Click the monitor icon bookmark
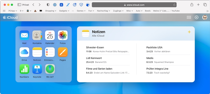Image resolution: width=210 pixels, height=94 pixels. click(x=41, y=11)
